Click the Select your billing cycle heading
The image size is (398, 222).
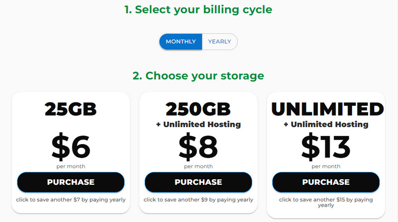[199, 9]
